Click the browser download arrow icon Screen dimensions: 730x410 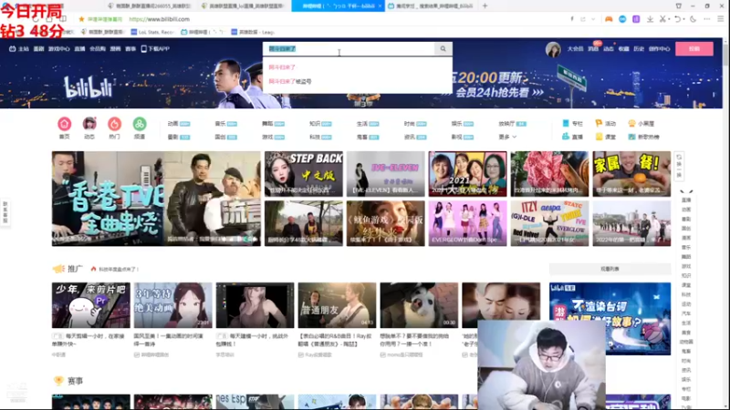click(650, 19)
